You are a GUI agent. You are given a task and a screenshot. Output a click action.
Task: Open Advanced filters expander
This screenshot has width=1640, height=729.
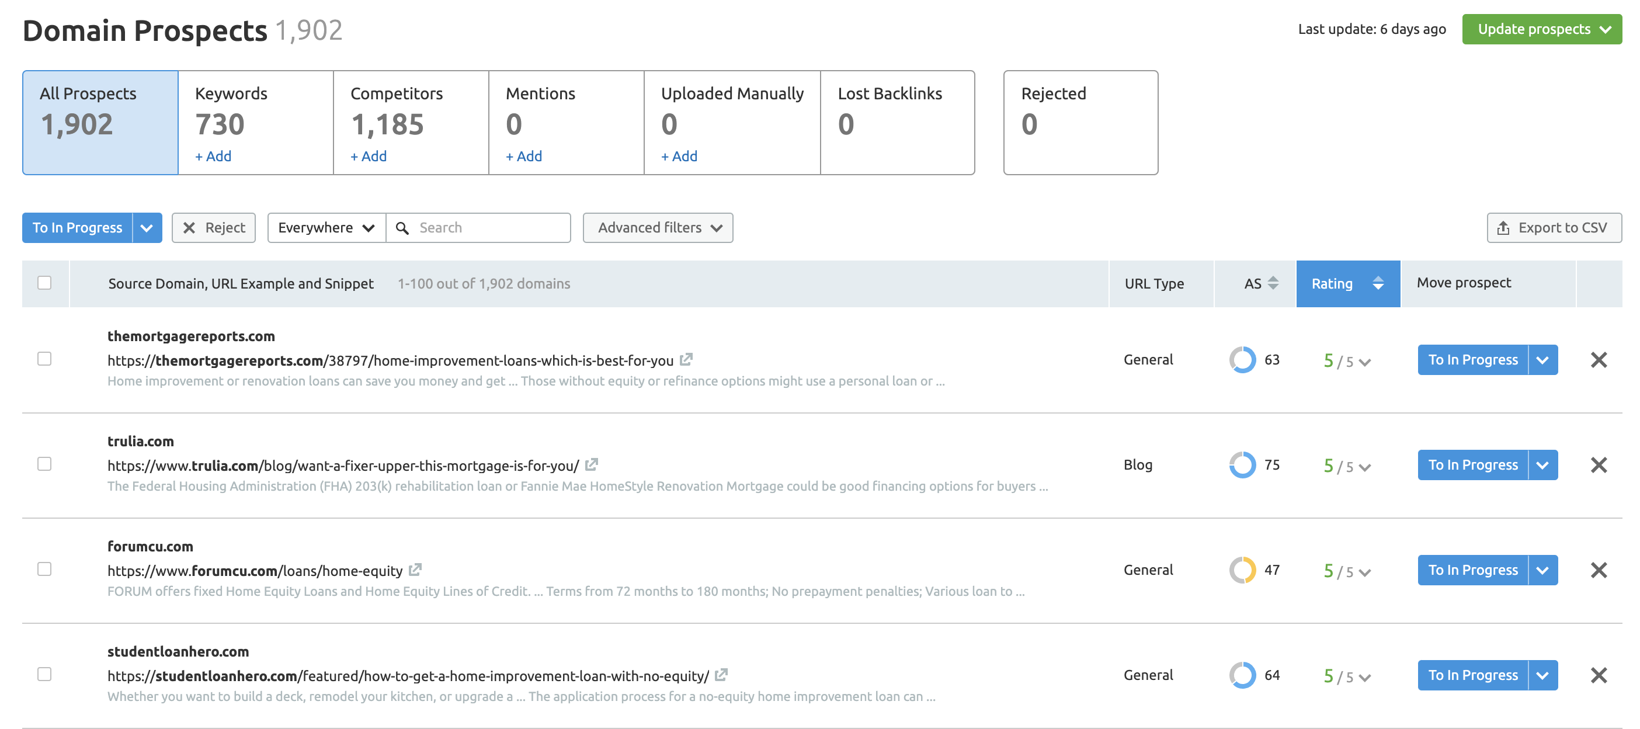(x=658, y=227)
